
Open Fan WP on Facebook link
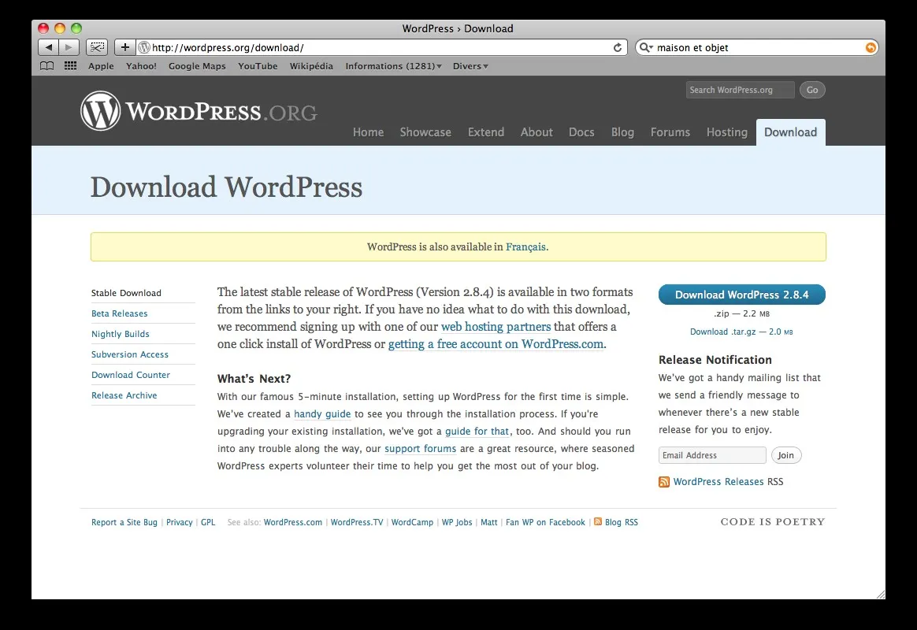546,522
